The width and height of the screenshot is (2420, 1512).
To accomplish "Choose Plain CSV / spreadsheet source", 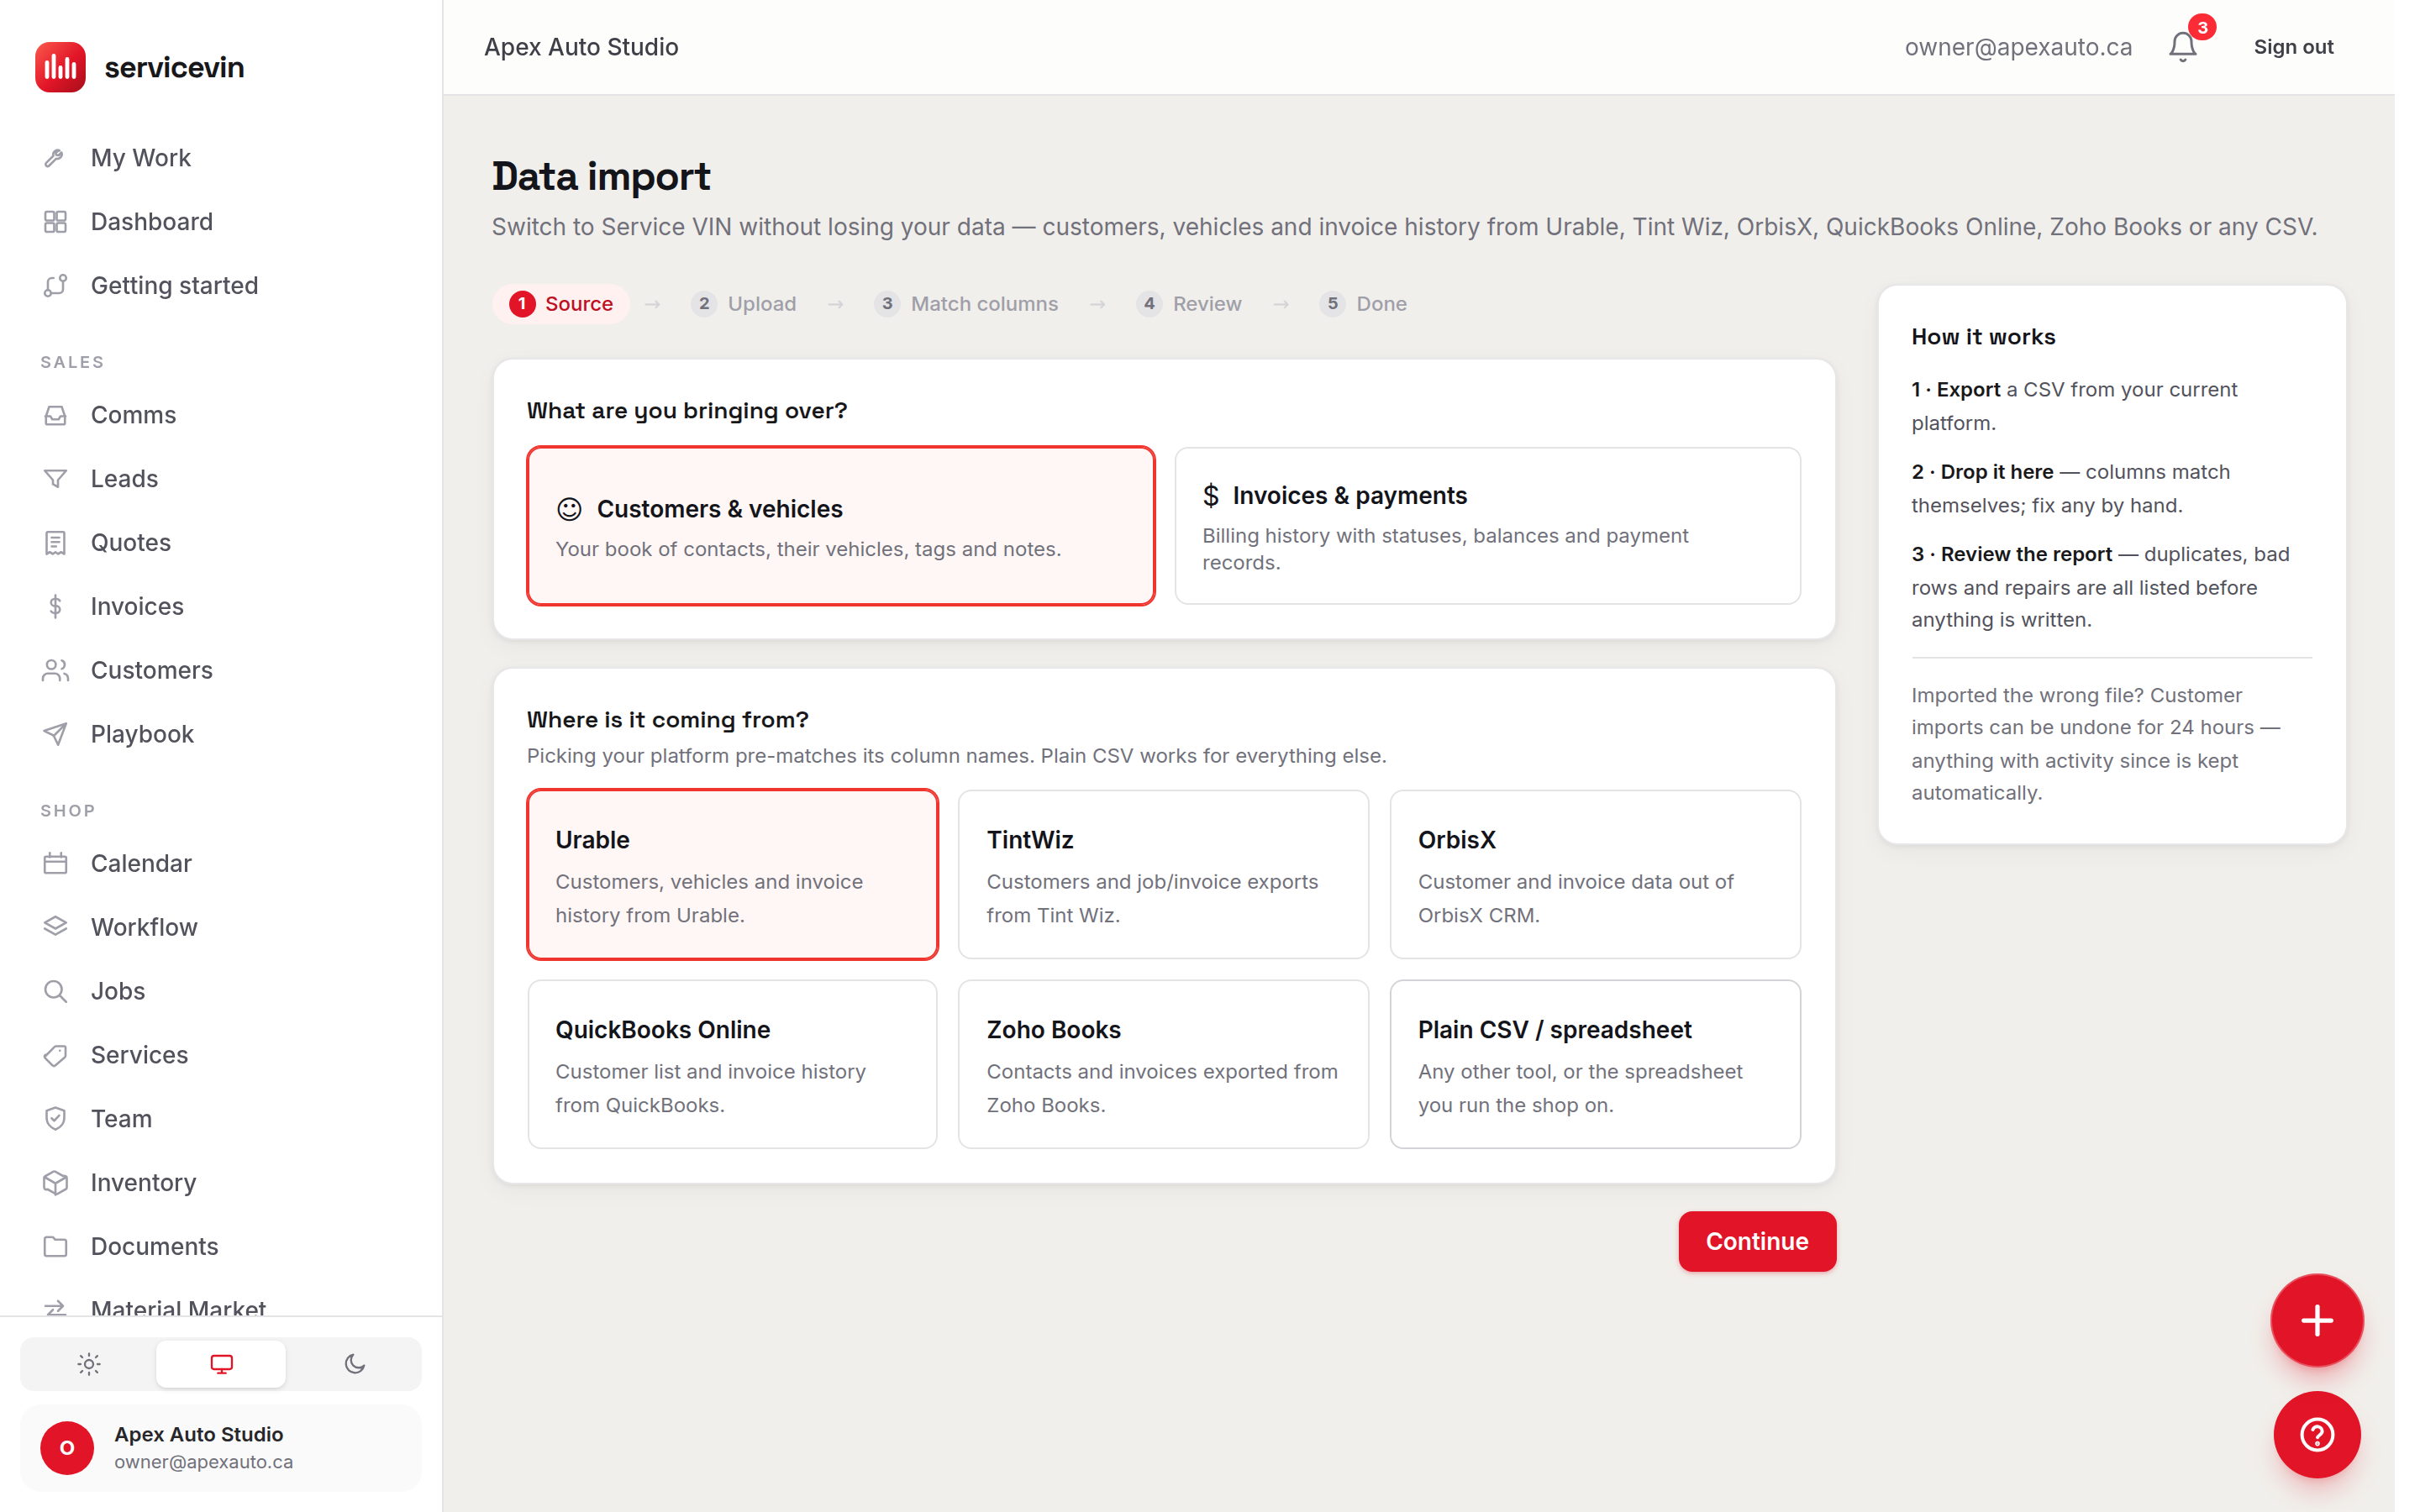I will 1595,1064.
